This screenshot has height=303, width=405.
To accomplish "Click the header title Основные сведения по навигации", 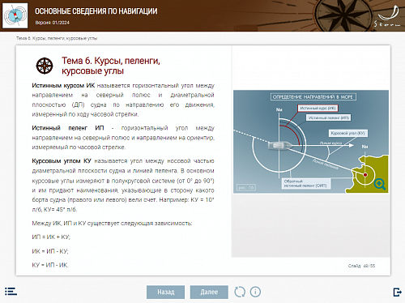I will 96,11.
